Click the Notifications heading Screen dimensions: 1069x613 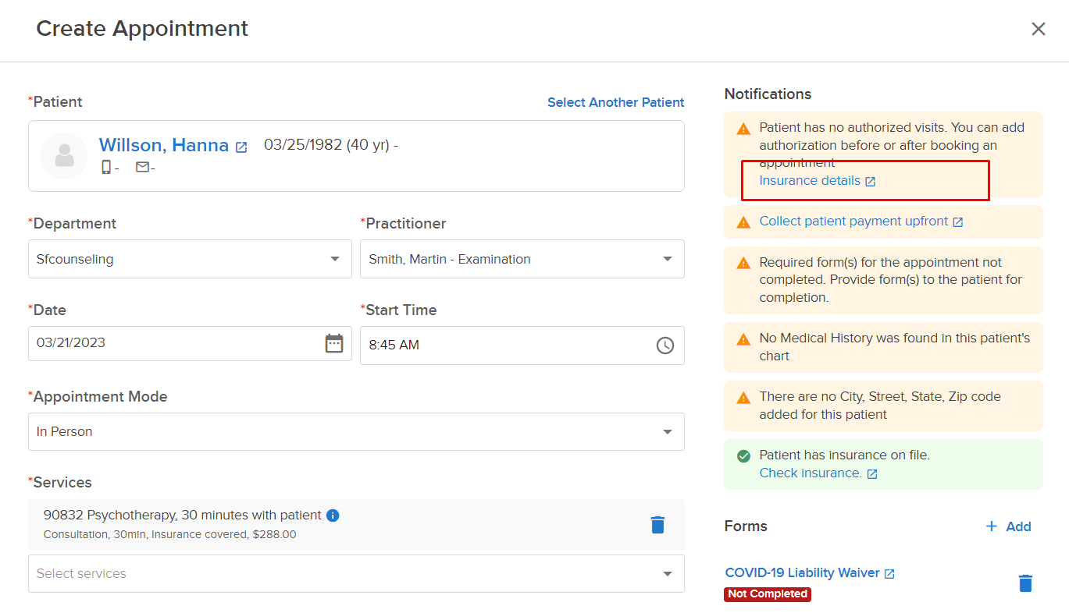point(768,94)
